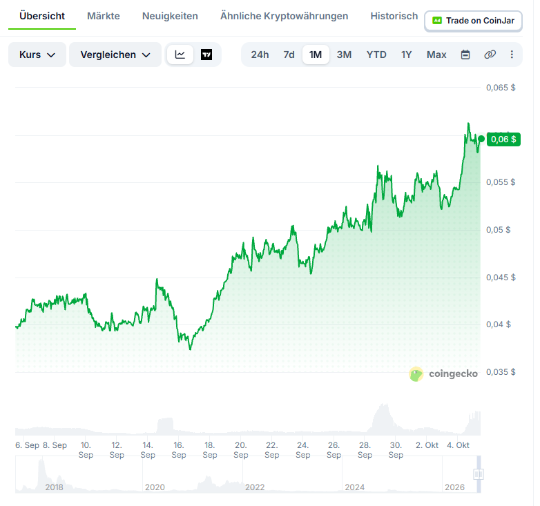This screenshot has height=506, width=540.
Task: Select the YTD time range
Action: click(376, 55)
